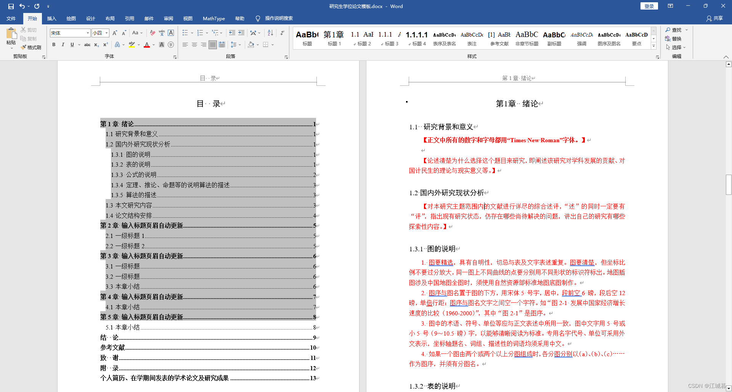This screenshot has width=732, height=392.
Task: Apply yellow text highlight color
Action: coord(132,45)
